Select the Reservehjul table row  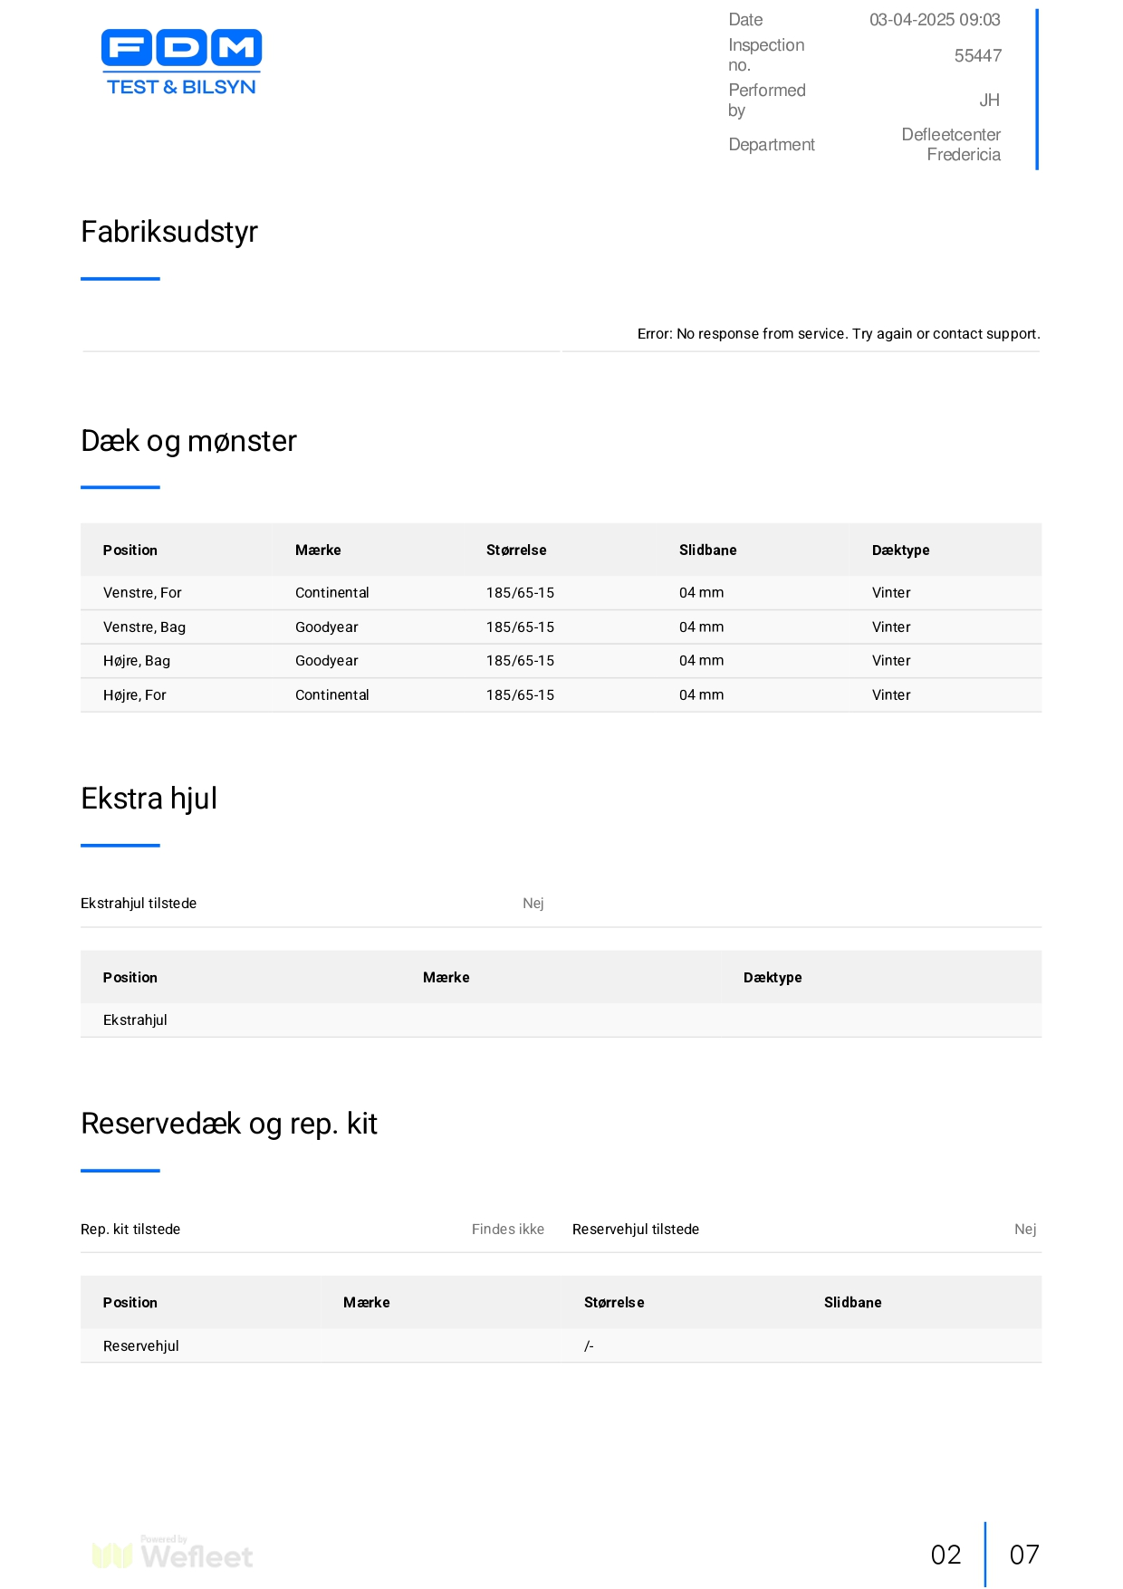click(x=561, y=1346)
